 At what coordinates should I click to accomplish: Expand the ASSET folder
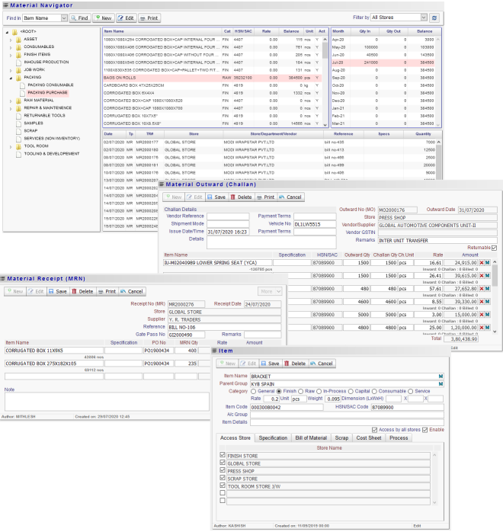tap(11, 40)
